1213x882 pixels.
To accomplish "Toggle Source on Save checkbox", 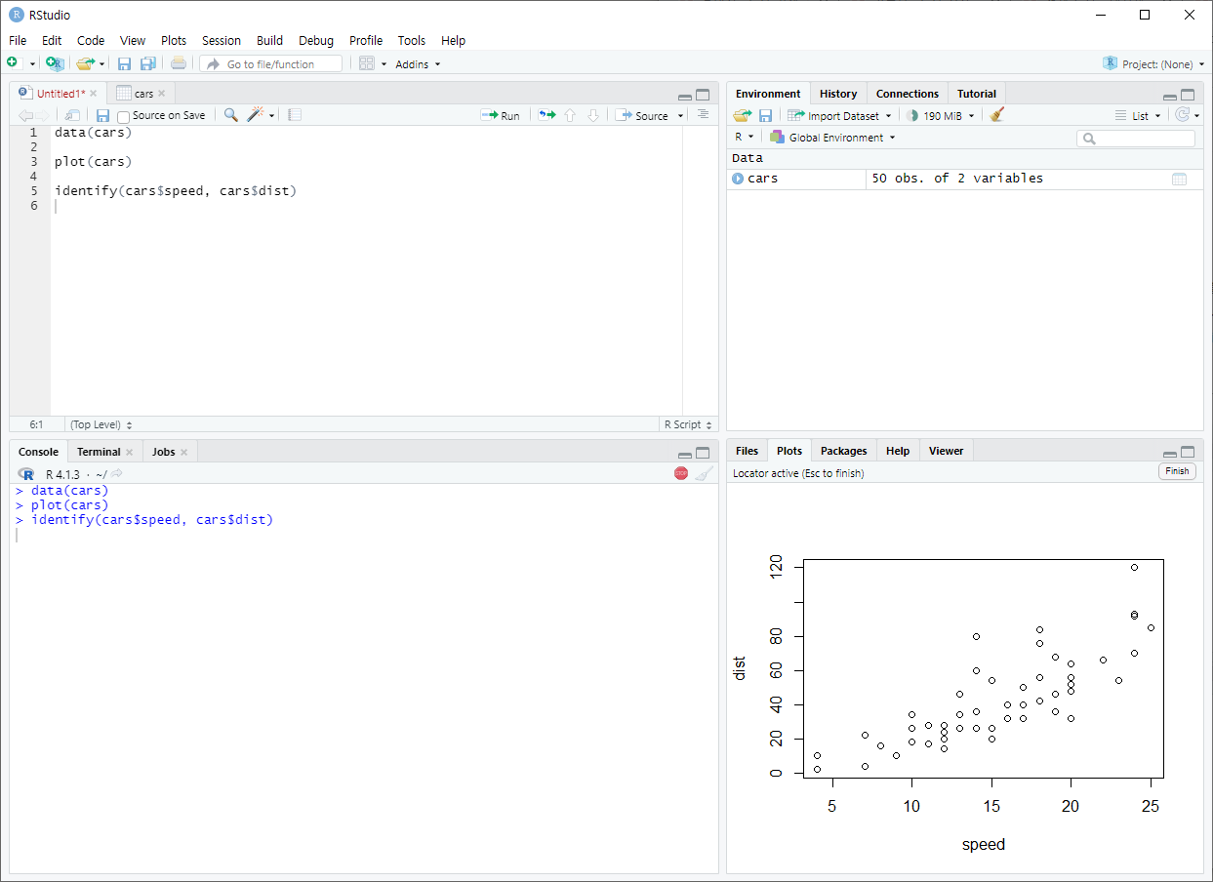I will click(x=124, y=116).
